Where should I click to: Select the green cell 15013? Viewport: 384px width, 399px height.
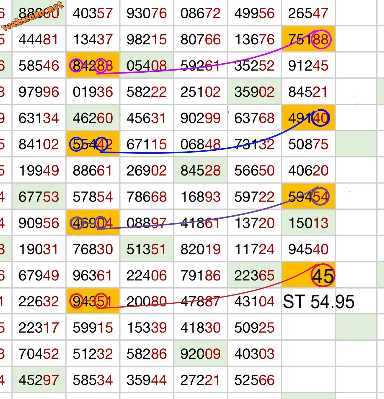coord(308,222)
